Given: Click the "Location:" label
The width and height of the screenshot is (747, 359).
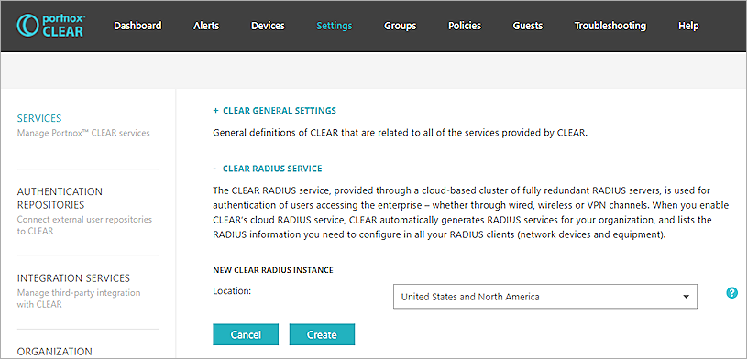Looking at the screenshot, I should [x=232, y=290].
